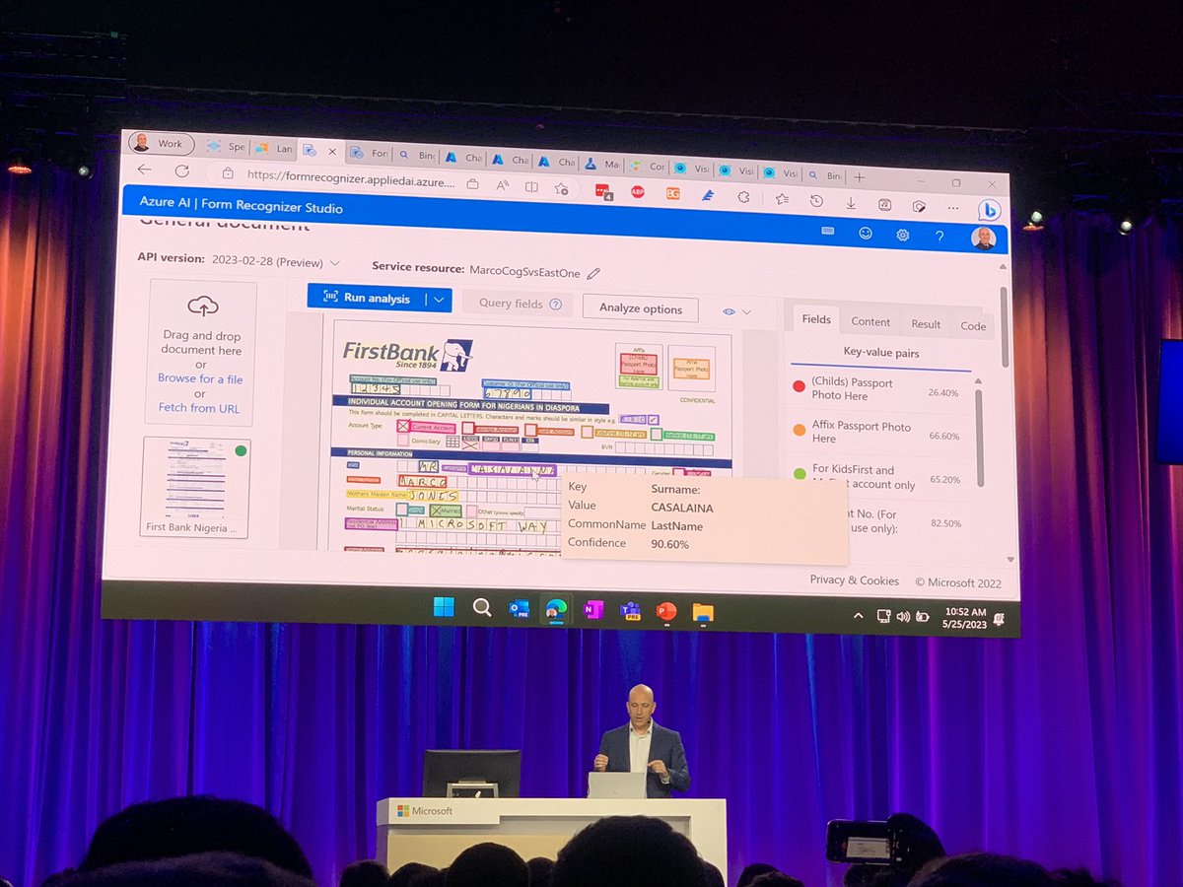Viewport: 1183px width, 887px height.
Task: Open the red calendar extension icon
Action: coord(604,191)
